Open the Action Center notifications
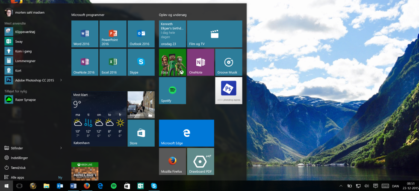 coord(375,186)
